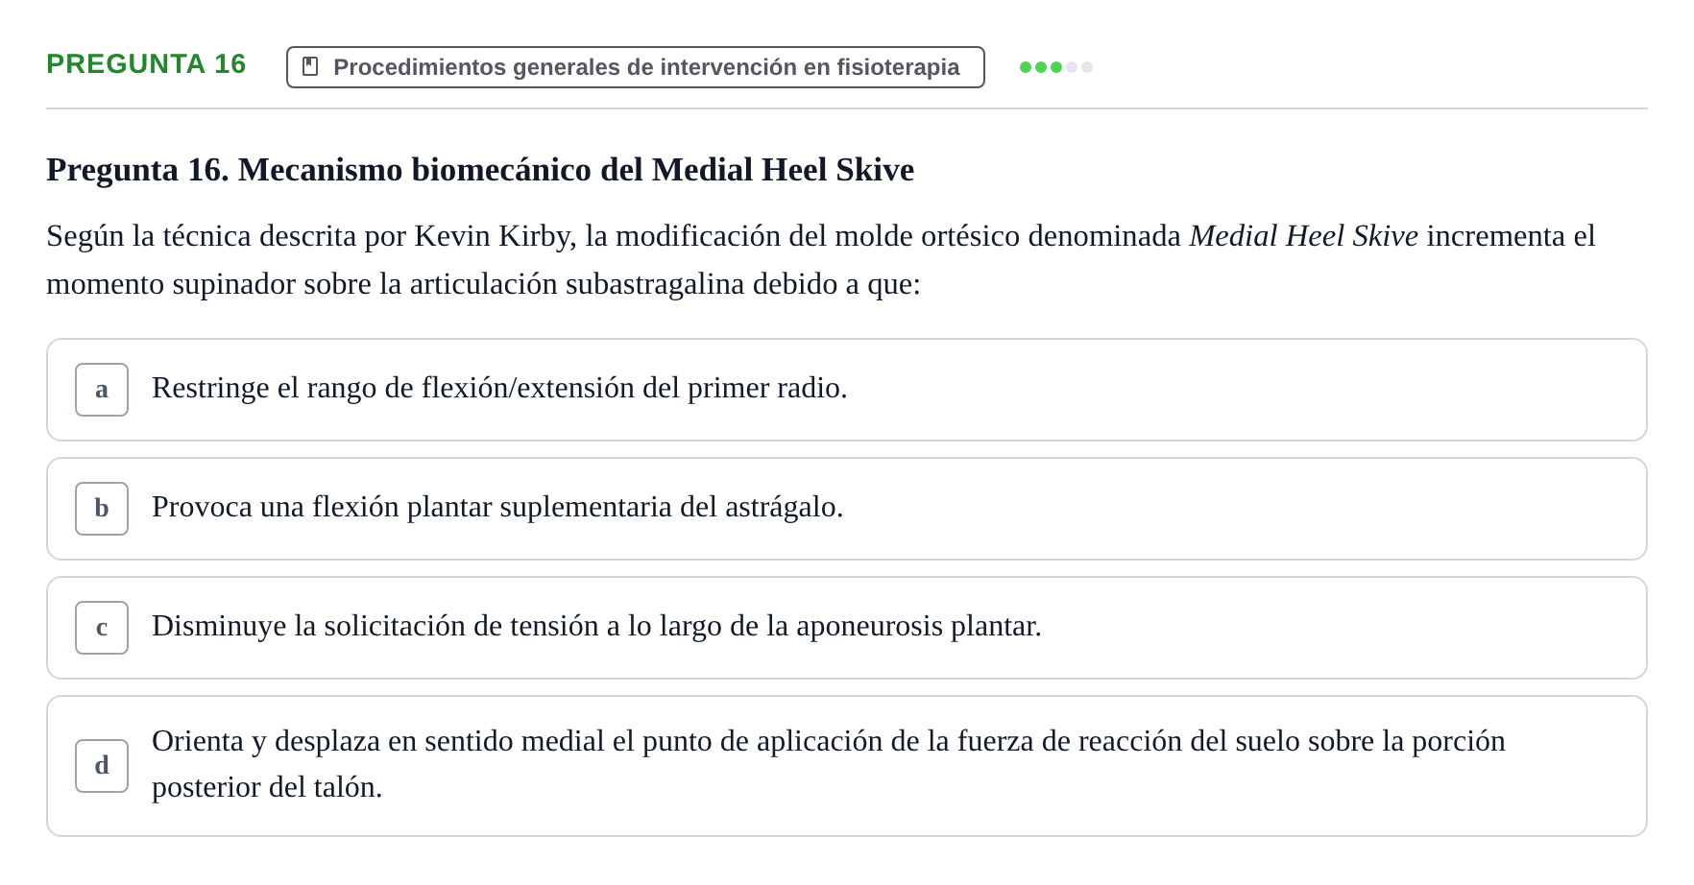The image size is (1694, 885).
Task: Click the question statement paragraph about Kevin Kirby
Action: click(x=821, y=260)
